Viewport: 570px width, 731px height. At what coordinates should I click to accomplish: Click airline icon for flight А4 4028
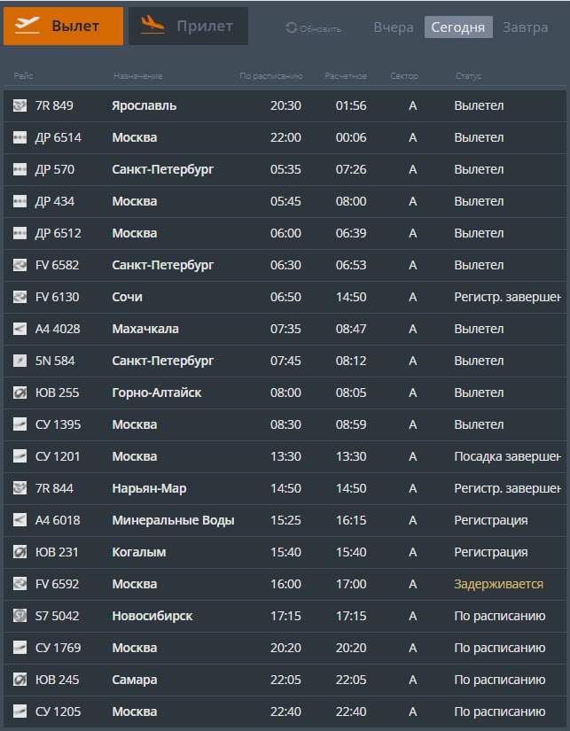click(x=20, y=330)
